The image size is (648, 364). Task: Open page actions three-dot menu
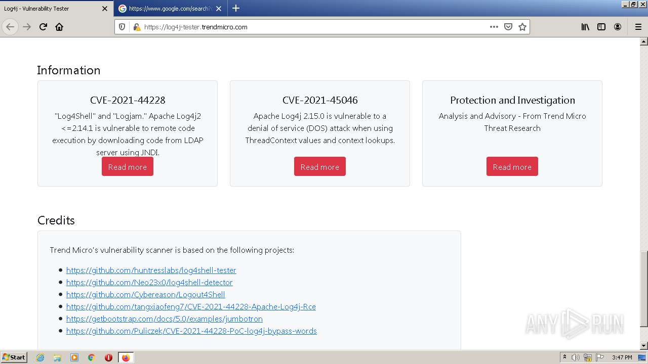click(x=494, y=27)
